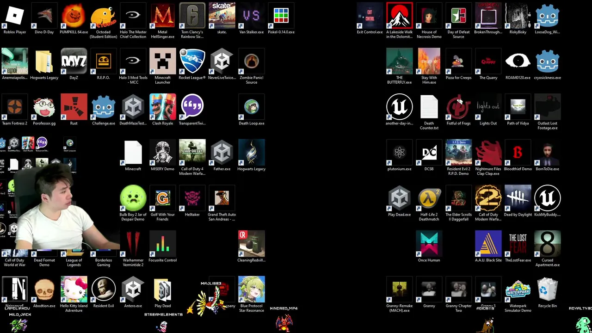Image resolution: width=592 pixels, height=333 pixels.
Task: Select Halo The Master Chief Collection icon
Action: coord(133,16)
